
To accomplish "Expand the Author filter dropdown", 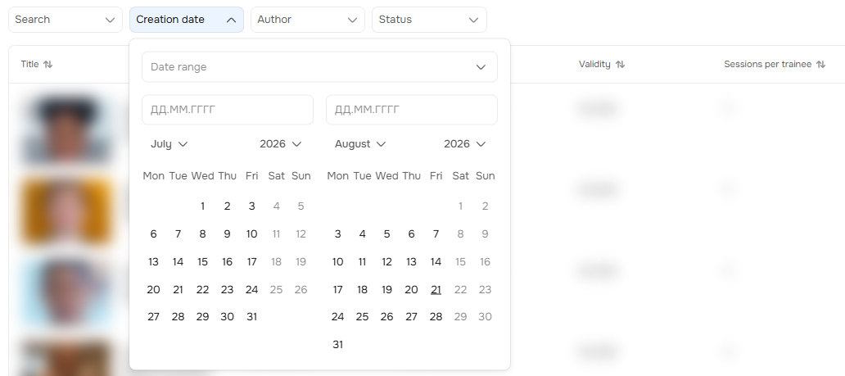I will click(x=308, y=20).
